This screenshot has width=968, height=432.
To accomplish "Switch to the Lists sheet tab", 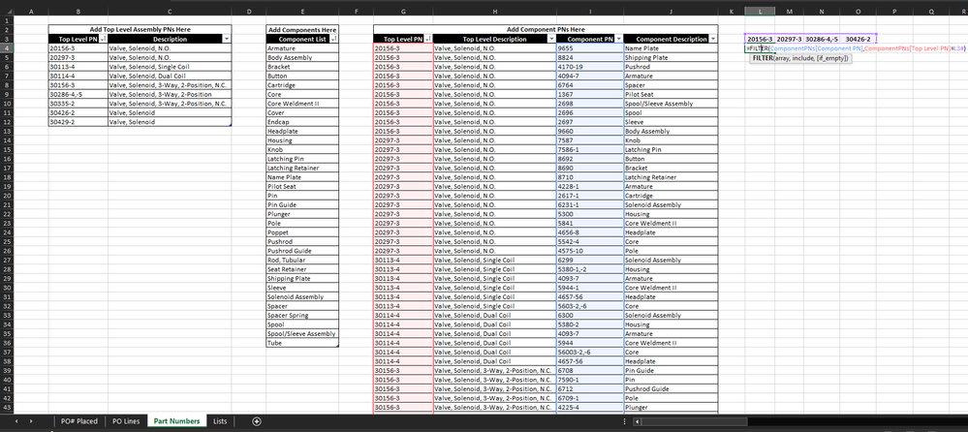I will click(220, 421).
